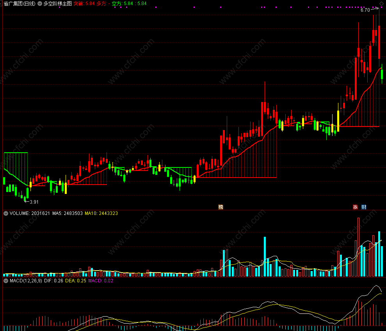Click the 3.91 low price label
This screenshot has width=386, height=331.
[34, 202]
